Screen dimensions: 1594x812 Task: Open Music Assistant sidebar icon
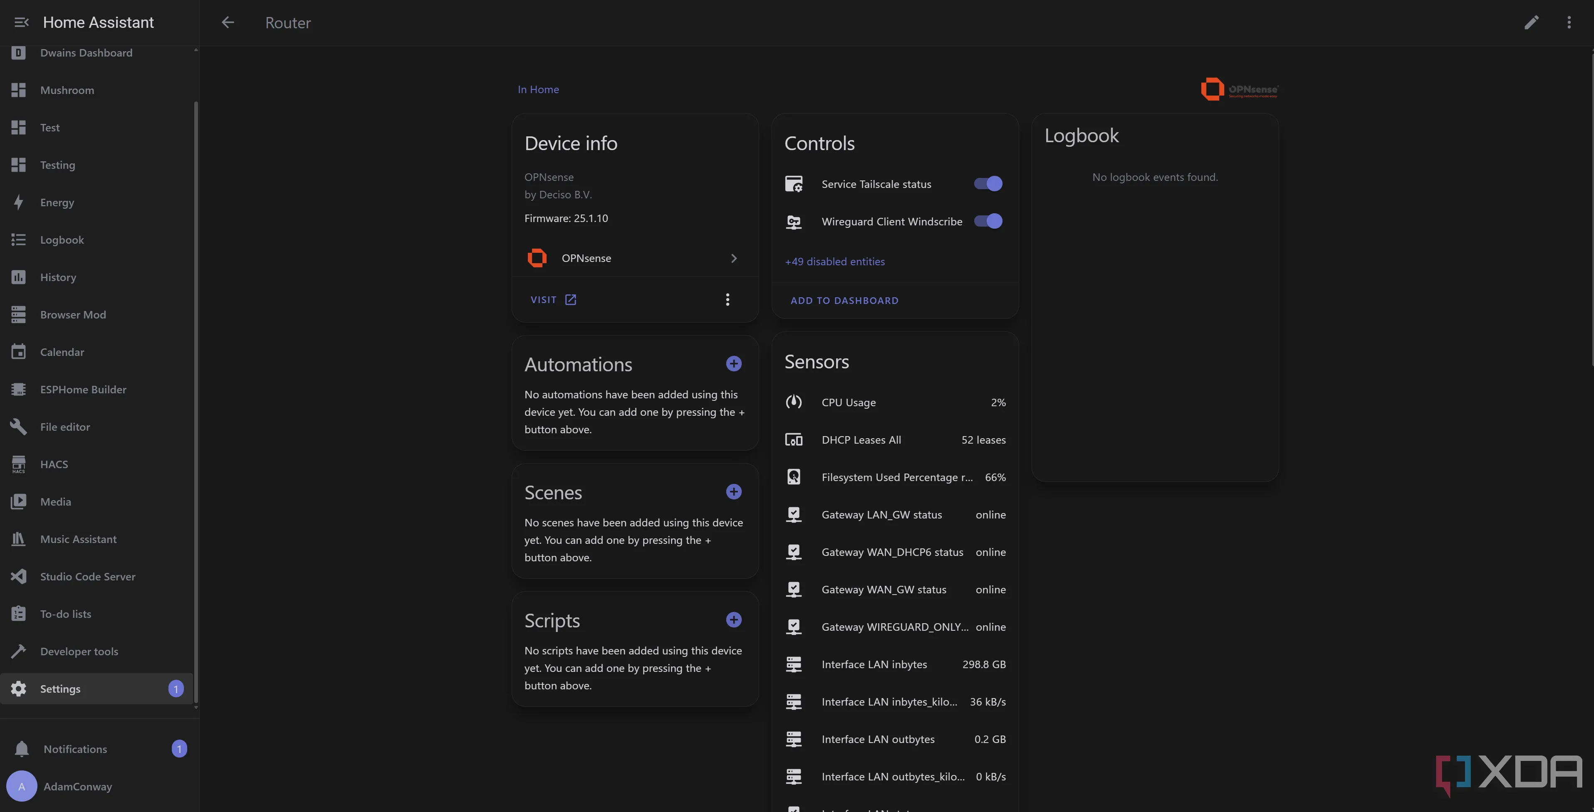19,539
